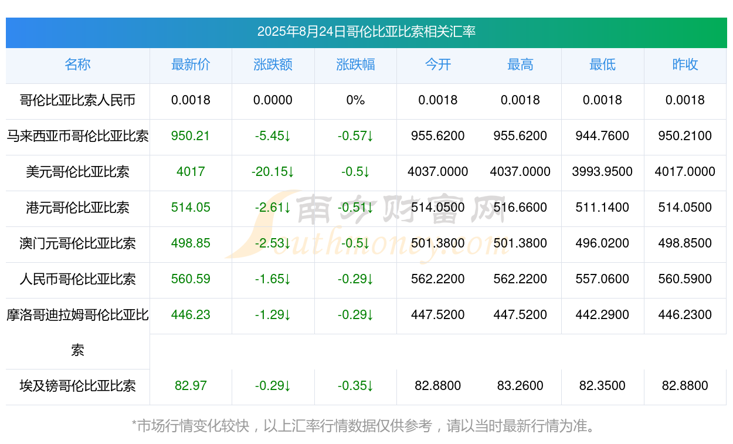Click the row name 马来西亚币哥伦比亚比索
This screenshot has width=733, height=444.
coord(77,136)
